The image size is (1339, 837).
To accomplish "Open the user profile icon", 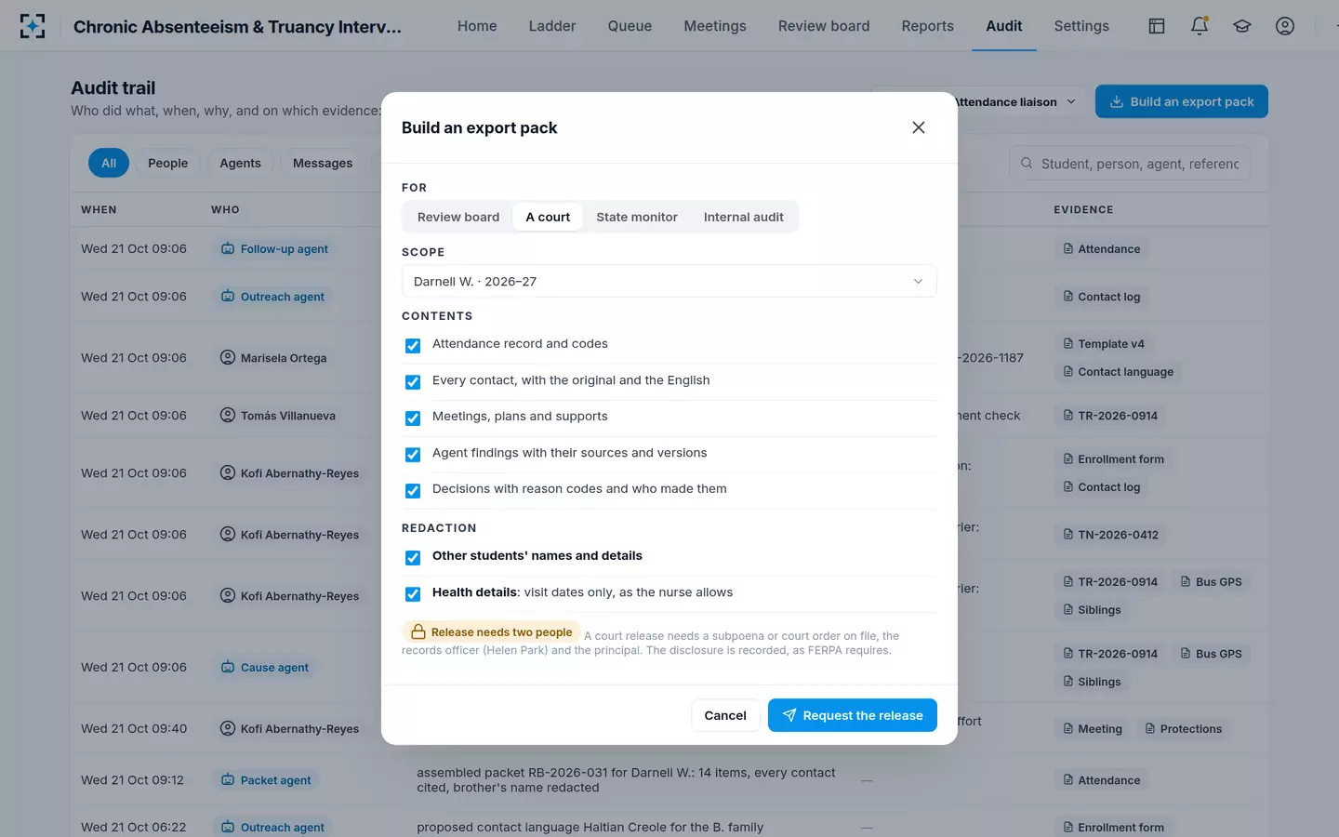I will tap(1285, 26).
